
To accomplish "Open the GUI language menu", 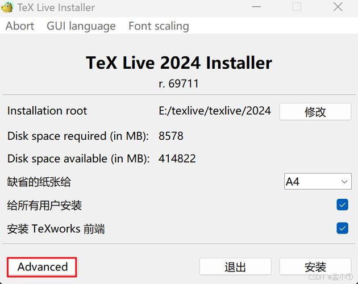I will click(x=81, y=26).
